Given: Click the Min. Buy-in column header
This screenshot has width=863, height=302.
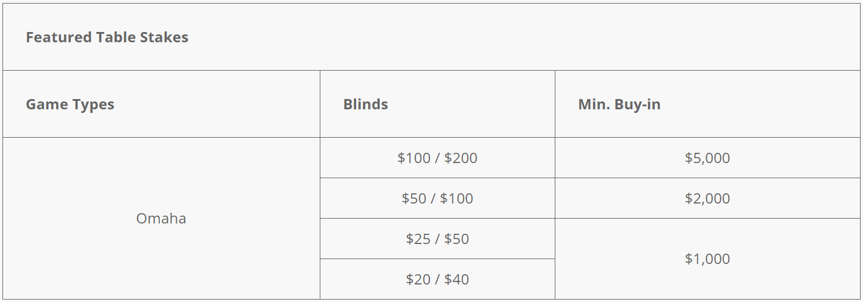Looking at the screenshot, I should [619, 104].
